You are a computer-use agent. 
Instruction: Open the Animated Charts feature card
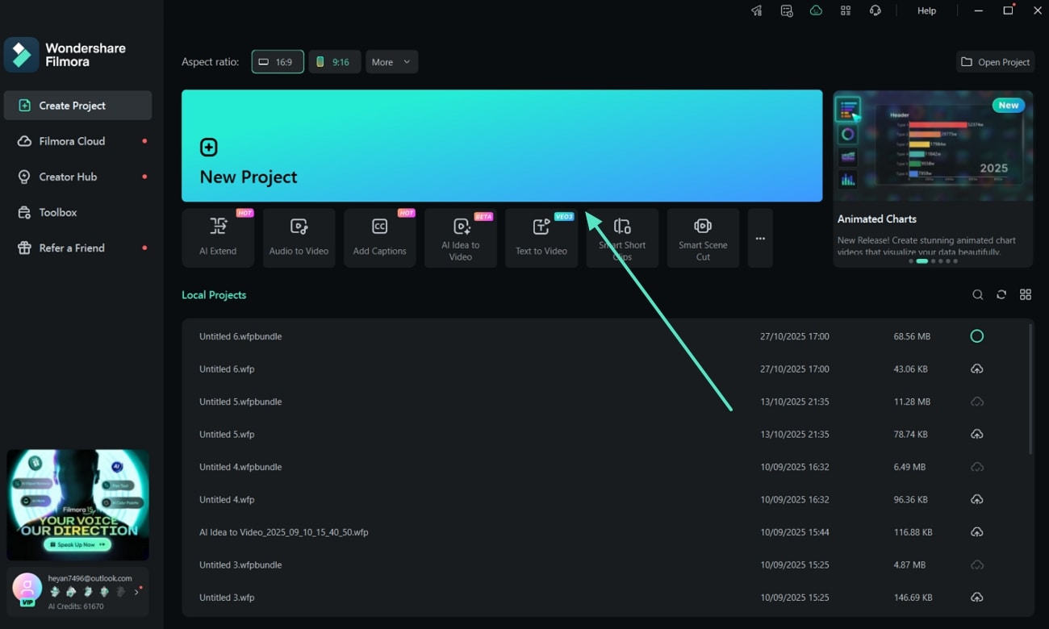point(933,178)
